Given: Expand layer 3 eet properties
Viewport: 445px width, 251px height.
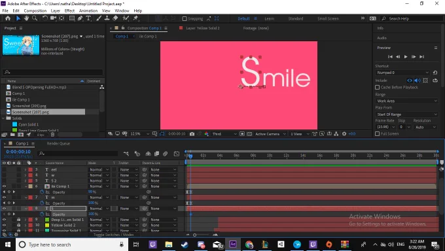Looking at the screenshot, I should 26,169.
